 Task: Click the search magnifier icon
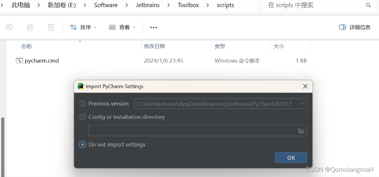[x=368, y=5]
